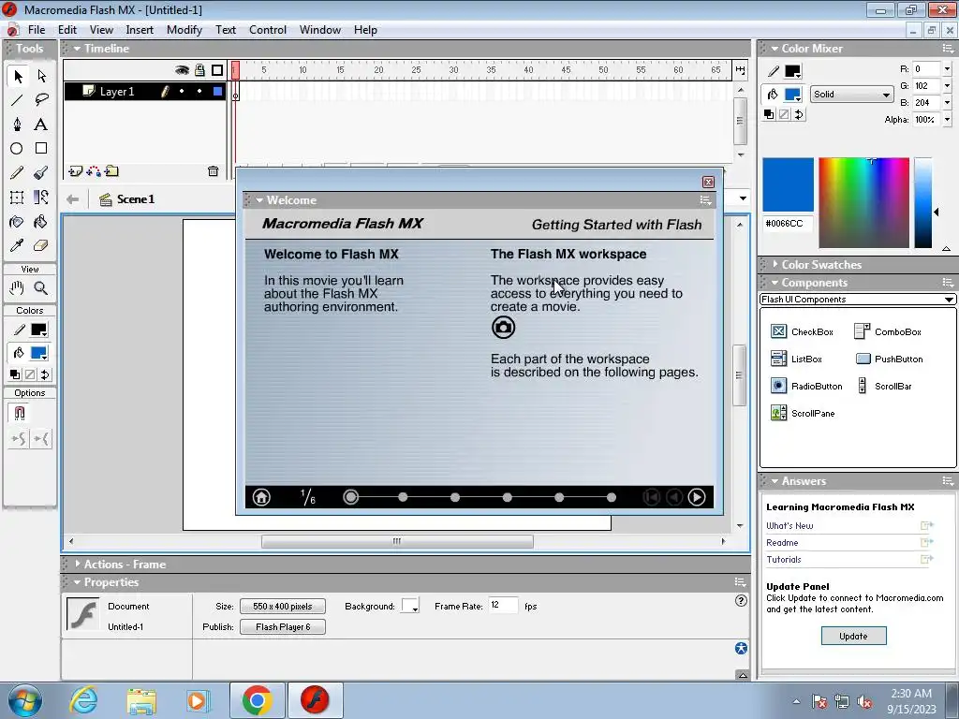Open the File menu
Image resolution: width=959 pixels, height=719 pixels.
pos(37,30)
